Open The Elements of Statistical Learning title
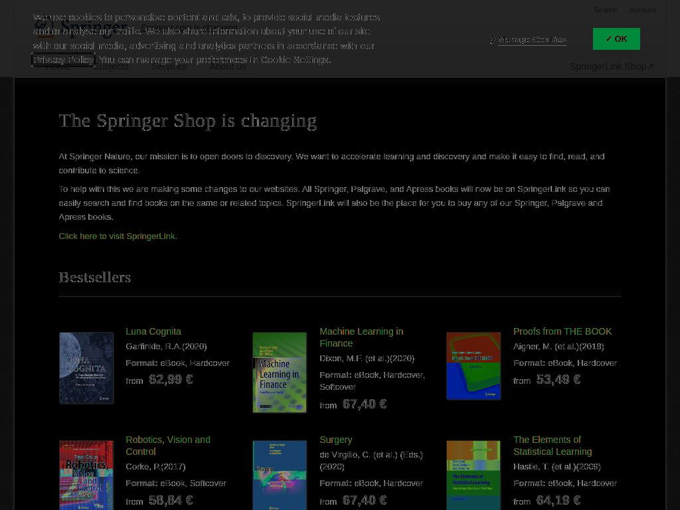This screenshot has height=510, width=680. [x=552, y=446]
